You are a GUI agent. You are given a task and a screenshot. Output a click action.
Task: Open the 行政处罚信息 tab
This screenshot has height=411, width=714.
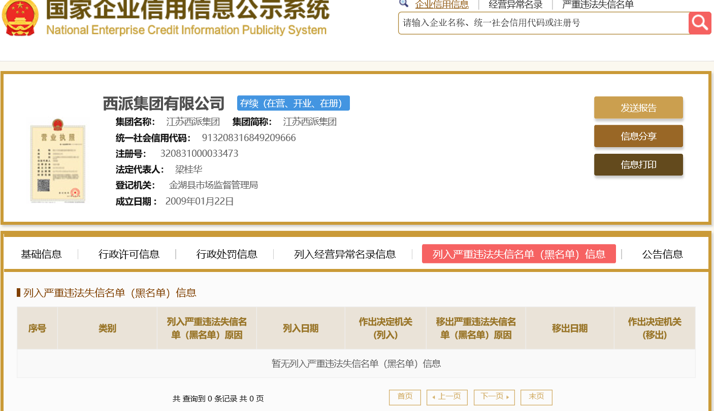click(227, 254)
